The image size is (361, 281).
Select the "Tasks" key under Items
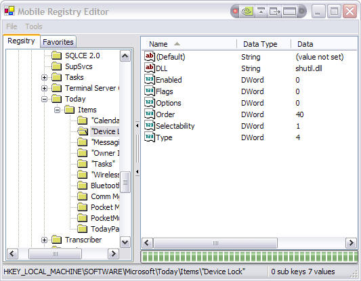(x=103, y=164)
